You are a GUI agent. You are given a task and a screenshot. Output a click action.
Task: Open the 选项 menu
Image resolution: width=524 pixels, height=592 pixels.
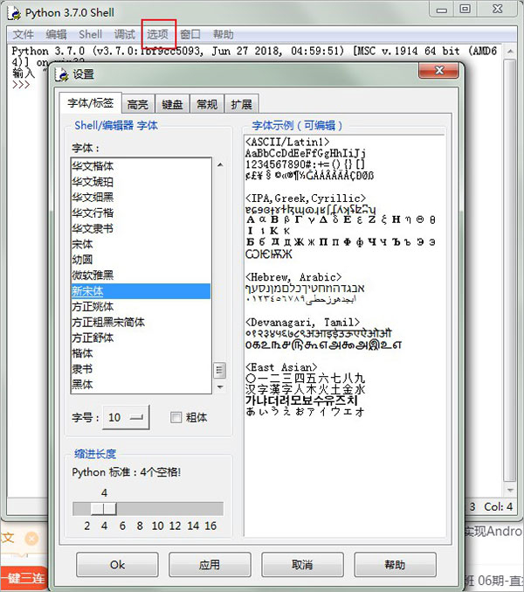pyautogui.click(x=158, y=34)
